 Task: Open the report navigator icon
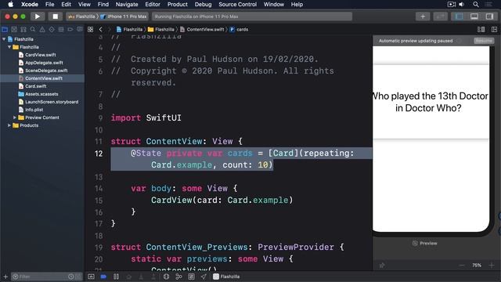(80, 30)
